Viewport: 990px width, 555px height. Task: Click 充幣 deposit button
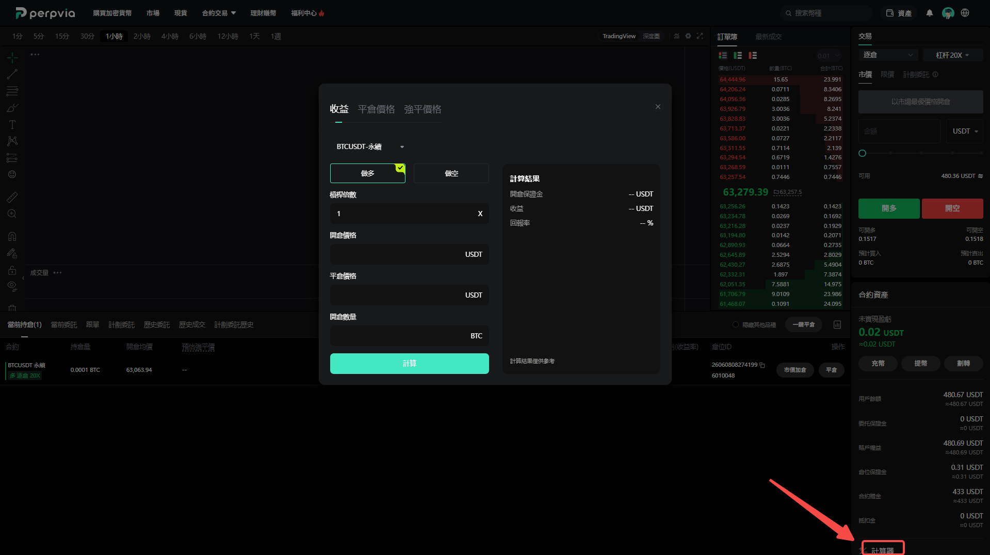(x=878, y=364)
